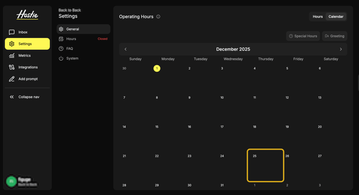This screenshot has width=359, height=195.
Task: Click the Integrations icon
Action: 12,67
